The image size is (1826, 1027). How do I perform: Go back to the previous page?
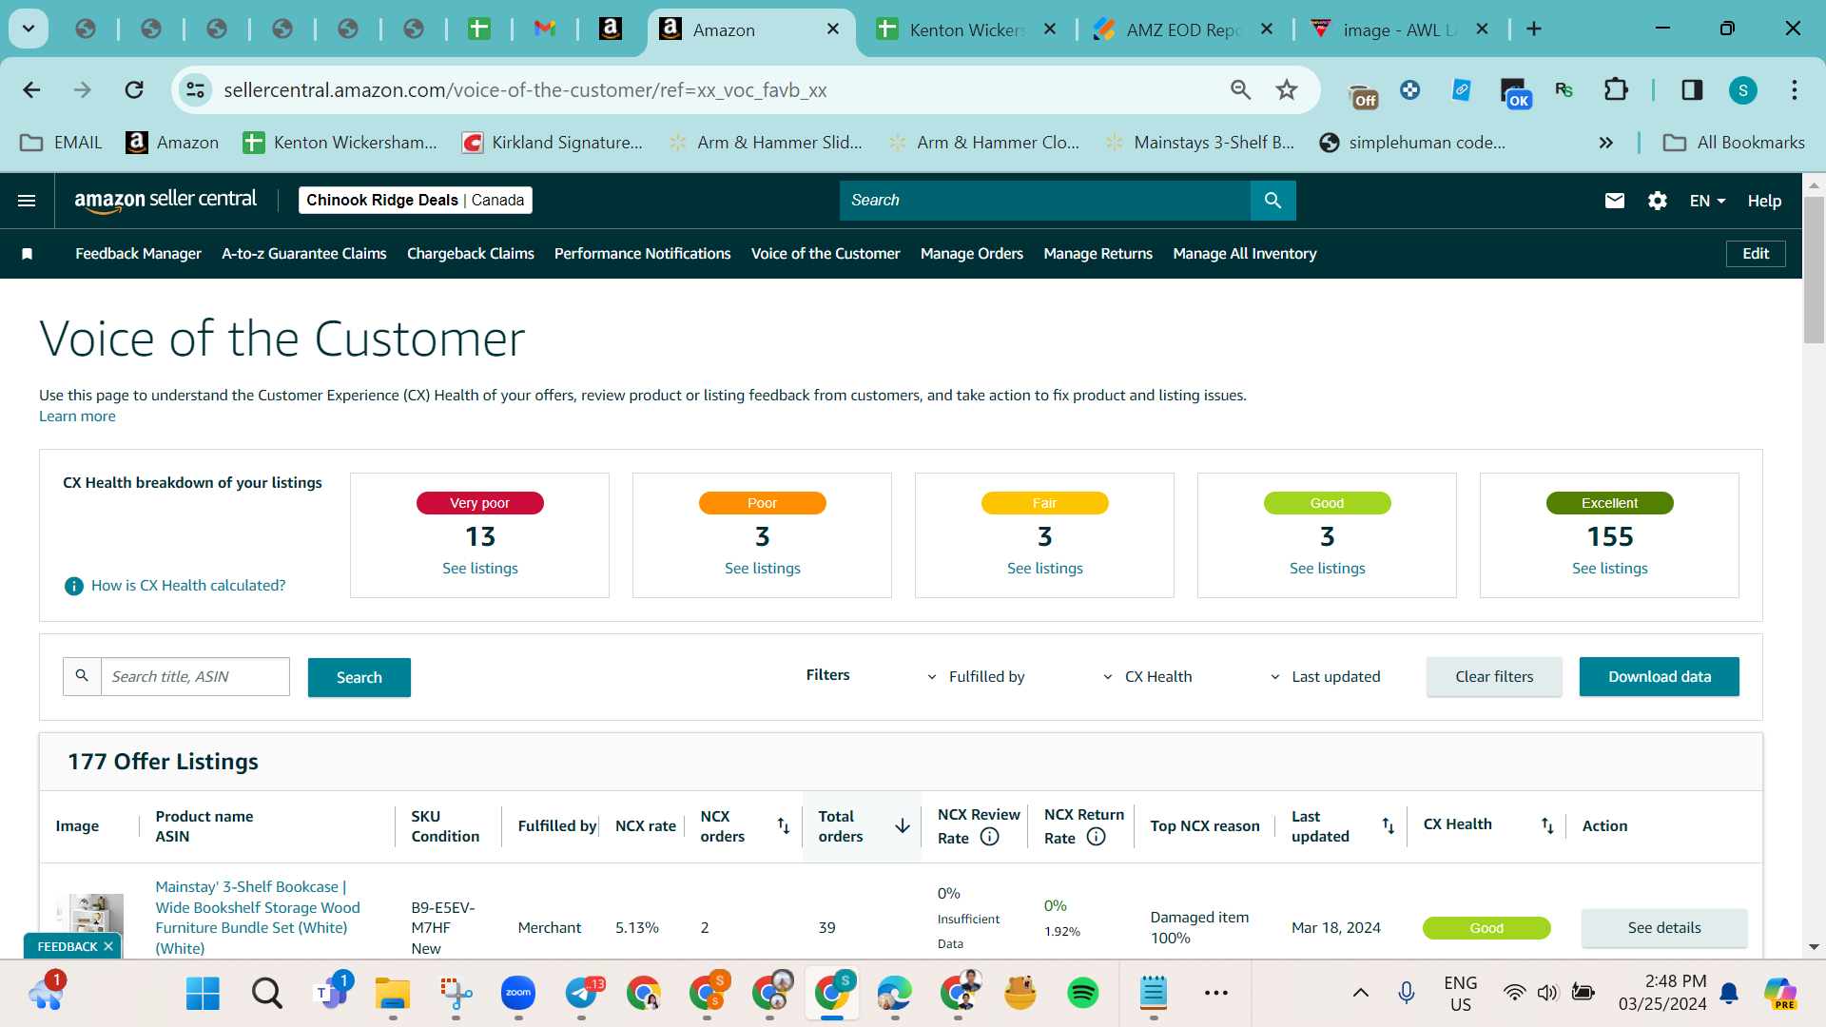[31, 90]
